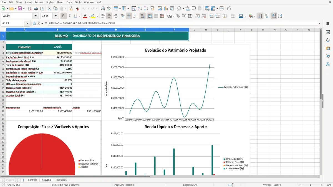Open the Font Color dropdown arrow
Screen dimensions: 333x187
[89, 16]
